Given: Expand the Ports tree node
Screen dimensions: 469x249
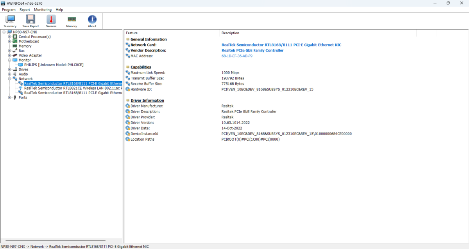Looking at the screenshot, I should [x=9, y=97].
